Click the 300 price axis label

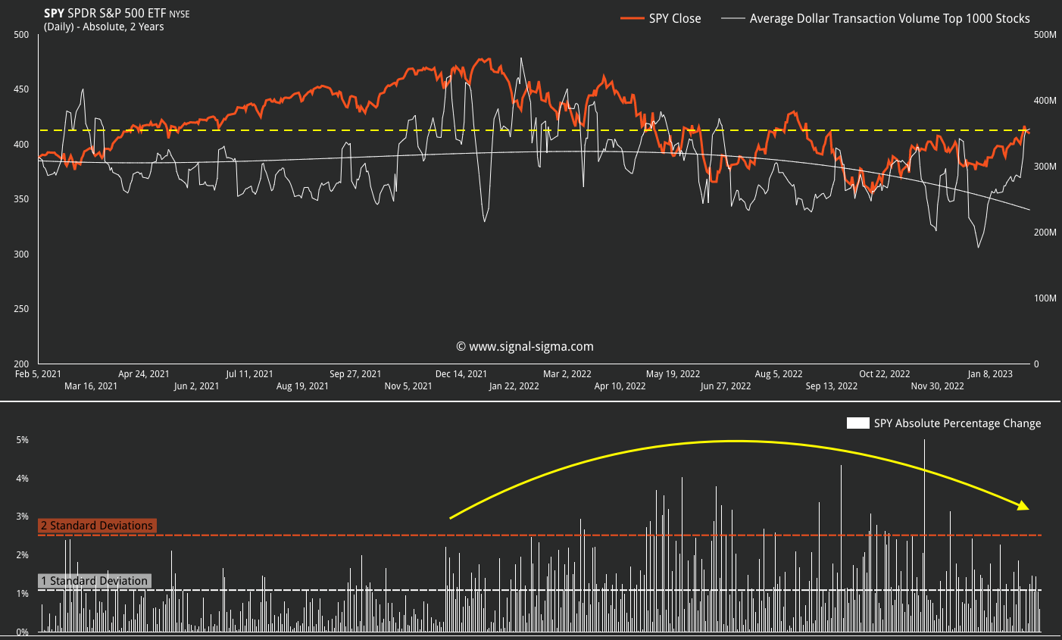point(21,254)
